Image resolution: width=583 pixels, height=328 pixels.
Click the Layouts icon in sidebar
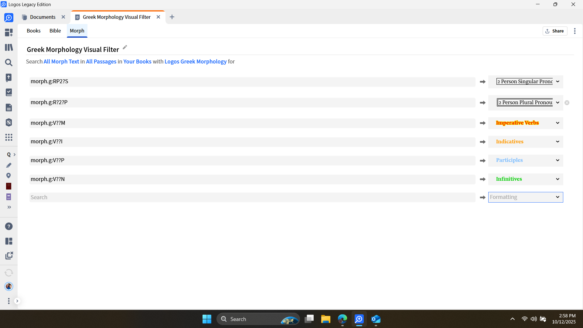9,241
